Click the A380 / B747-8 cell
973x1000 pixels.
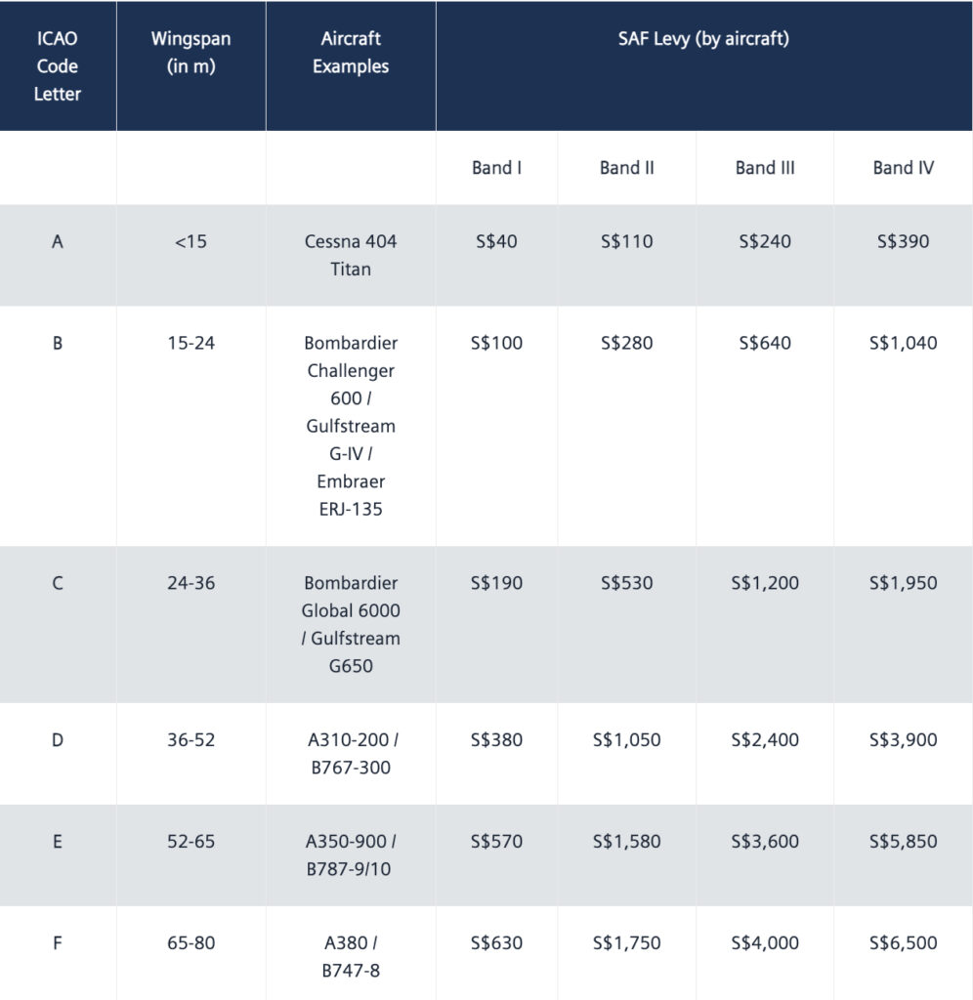click(x=351, y=957)
